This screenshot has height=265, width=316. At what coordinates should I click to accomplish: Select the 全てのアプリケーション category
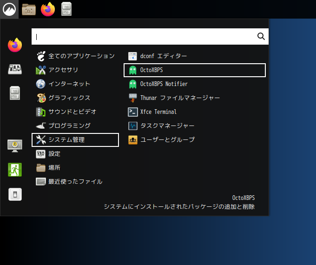75,56
